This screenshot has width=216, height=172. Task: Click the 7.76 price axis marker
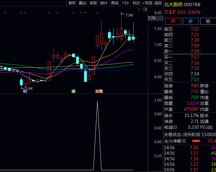(x=152, y=18)
